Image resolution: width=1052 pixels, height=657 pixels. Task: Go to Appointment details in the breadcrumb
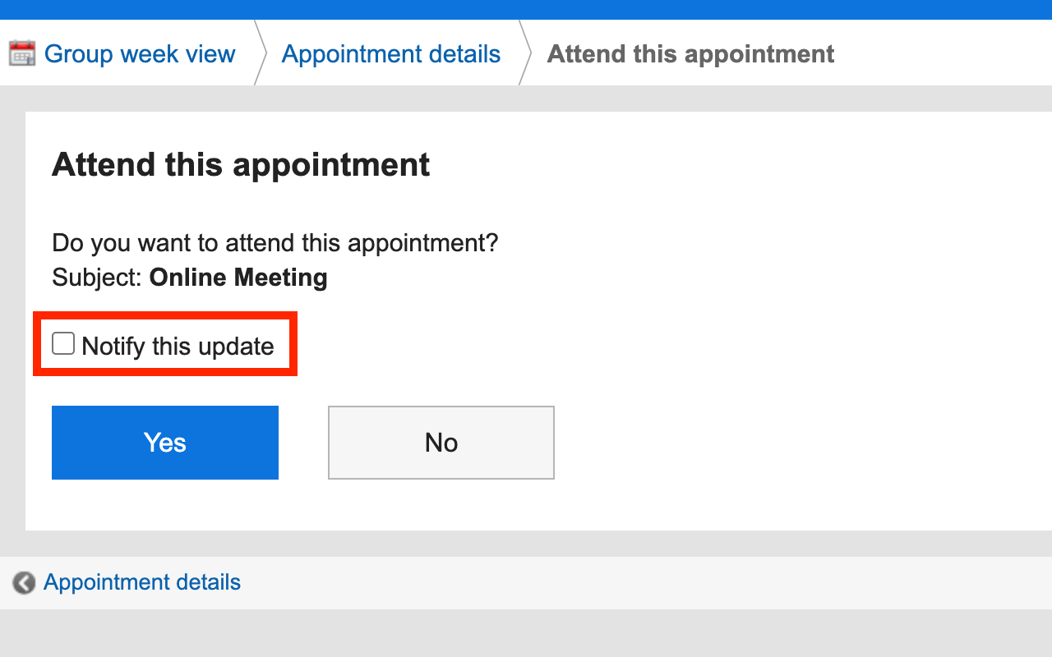[x=391, y=54]
